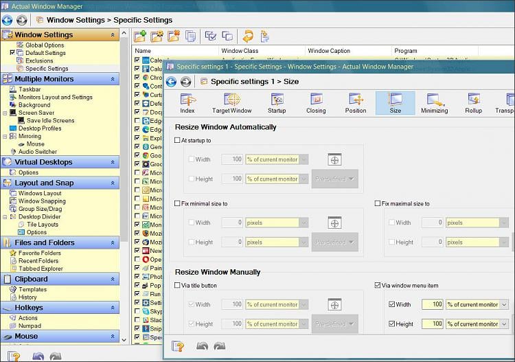The height and width of the screenshot is (362, 515).
Task: Uncheck Width under Via window menu item
Action: click(391, 304)
